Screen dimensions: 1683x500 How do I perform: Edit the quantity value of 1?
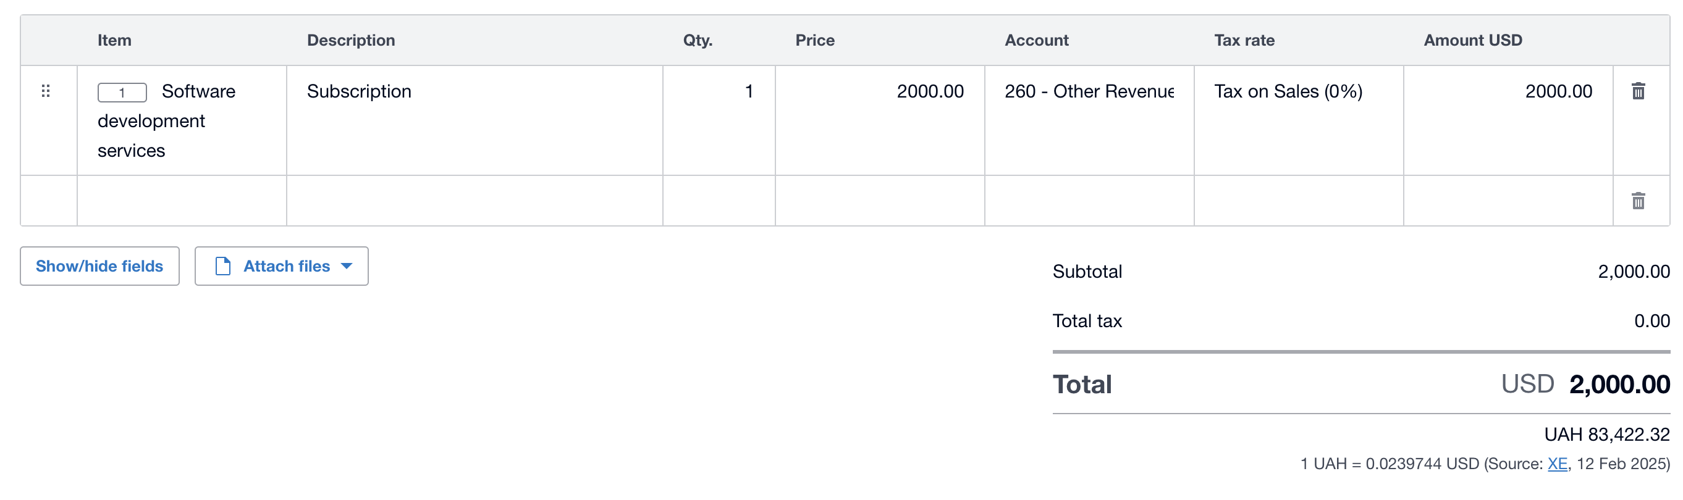coord(719,120)
